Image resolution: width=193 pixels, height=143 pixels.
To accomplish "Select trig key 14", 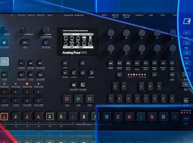I will 152,116.
